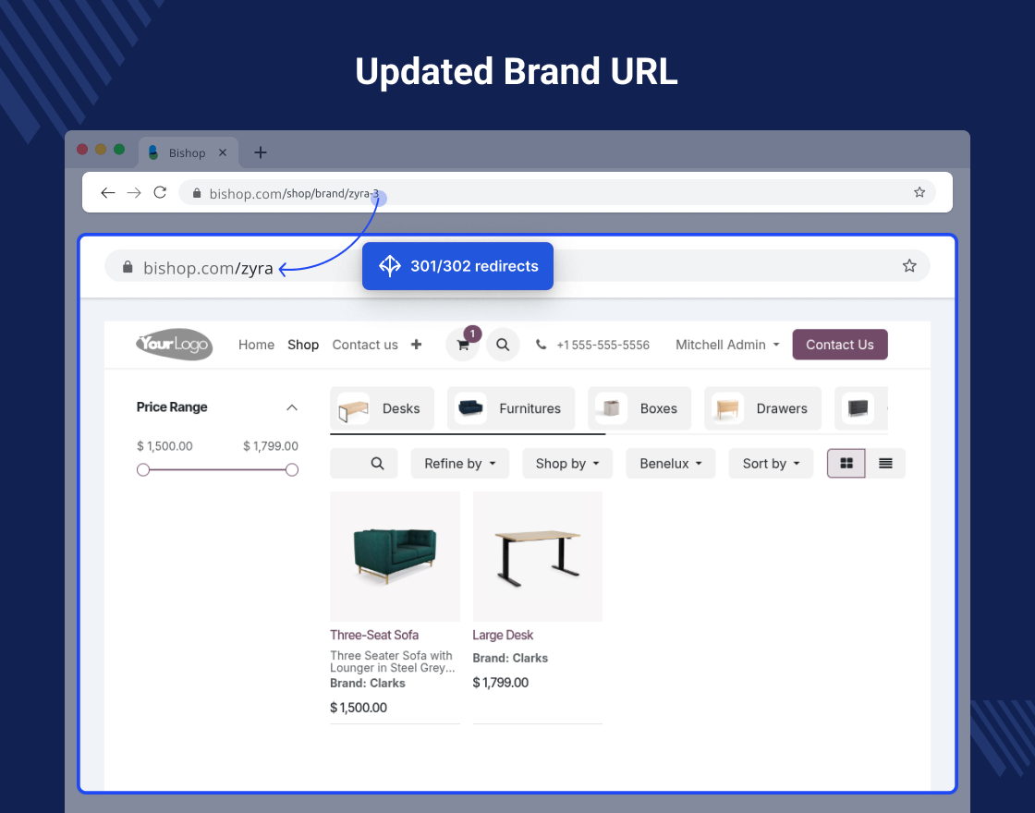Click the Price Range heading

pos(172,407)
